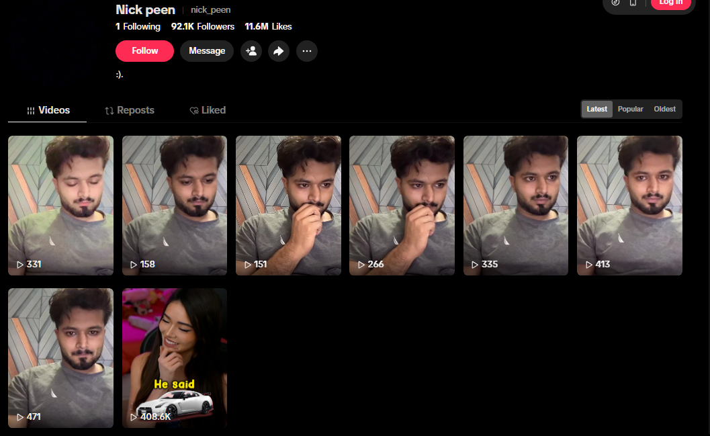The height and width of the screenshot is (436, 710).
Task: Open the three-dots more options menu
Action: point(307,51)
